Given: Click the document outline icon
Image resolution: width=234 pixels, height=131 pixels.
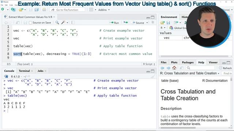Looking at the screenshot, I should (x=152, y=22).
